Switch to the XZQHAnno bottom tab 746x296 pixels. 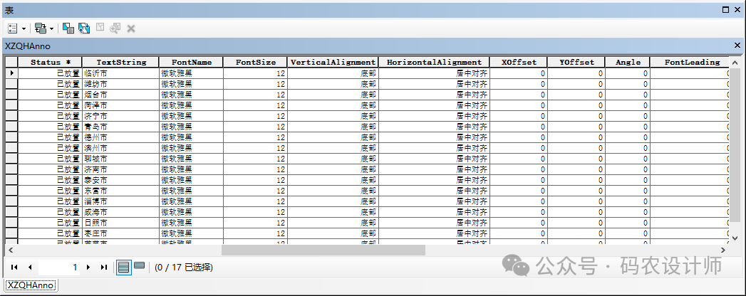tap(28, 285)
